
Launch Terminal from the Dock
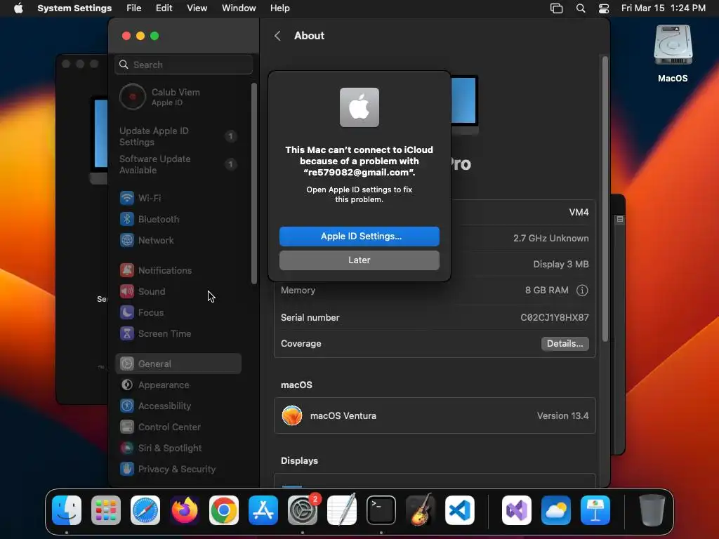tap(381, 510)
